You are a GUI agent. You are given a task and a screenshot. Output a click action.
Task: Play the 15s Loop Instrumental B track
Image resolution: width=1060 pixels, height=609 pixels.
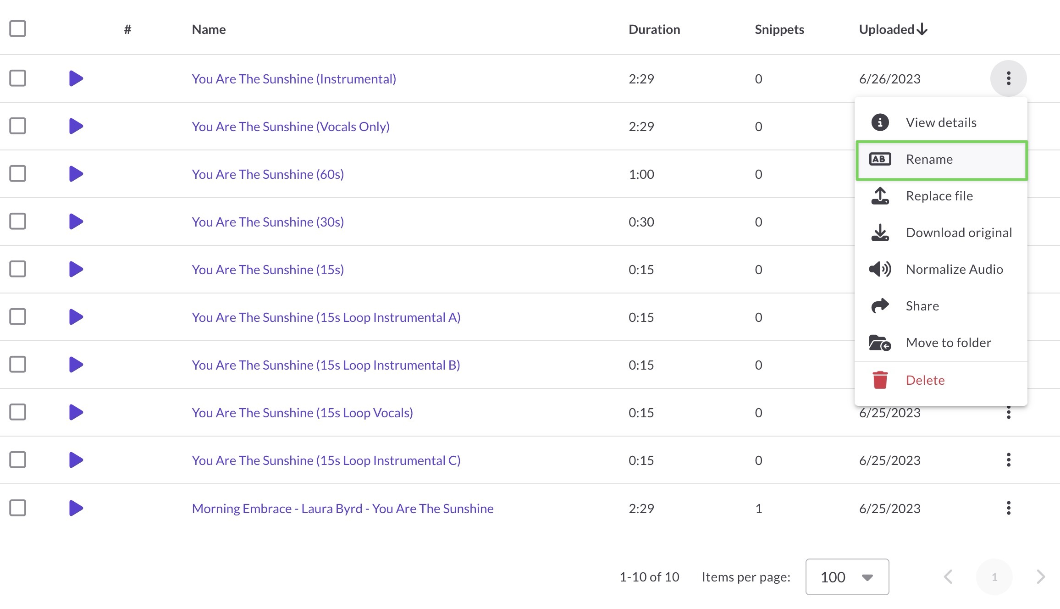[76, 365]
